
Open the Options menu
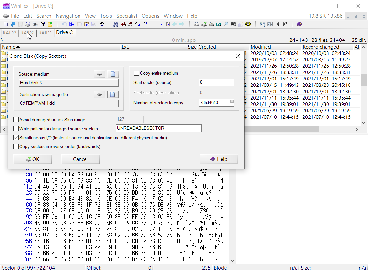click(x=150, y=16)
